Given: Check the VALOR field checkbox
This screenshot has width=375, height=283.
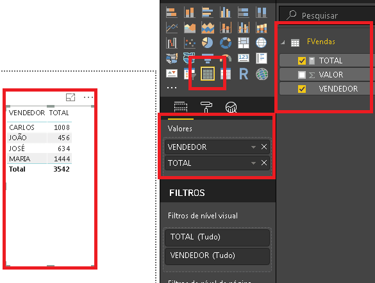Looking at the screenshot, I should point(302,75).
